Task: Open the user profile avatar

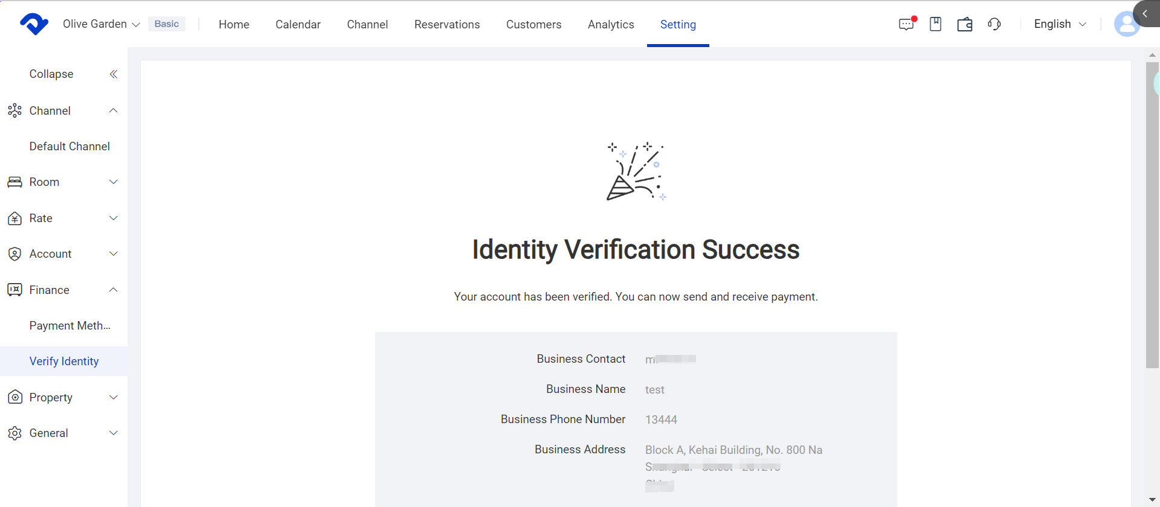Action: pos(1126,24)
